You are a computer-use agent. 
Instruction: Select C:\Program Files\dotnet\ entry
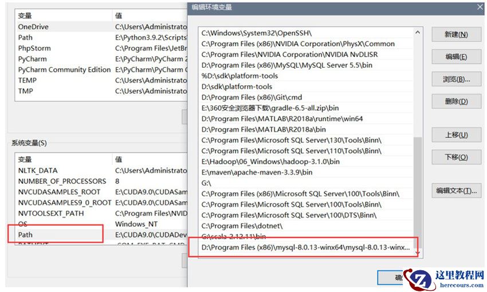[x=307, y=226]
